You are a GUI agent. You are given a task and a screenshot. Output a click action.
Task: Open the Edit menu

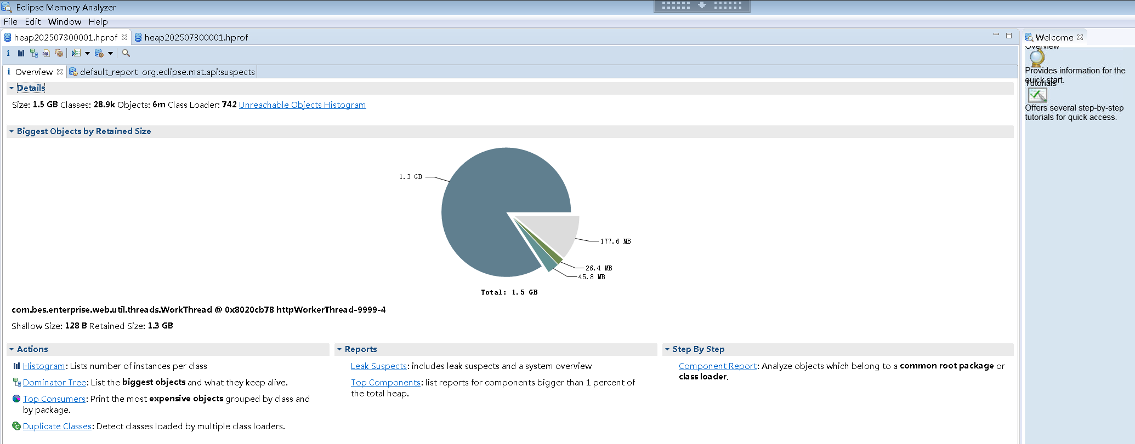pyautogui.click(x=33, y=21)
